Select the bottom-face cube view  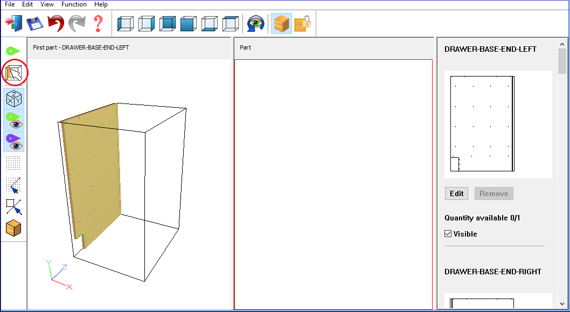210,24
